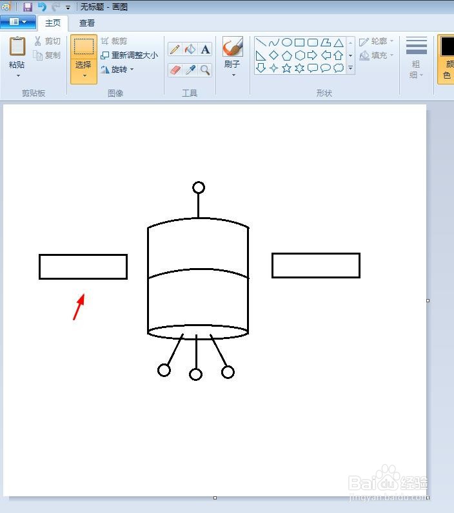Choose the Four-point star shape
454x513 pixels.
coord(273,68)
